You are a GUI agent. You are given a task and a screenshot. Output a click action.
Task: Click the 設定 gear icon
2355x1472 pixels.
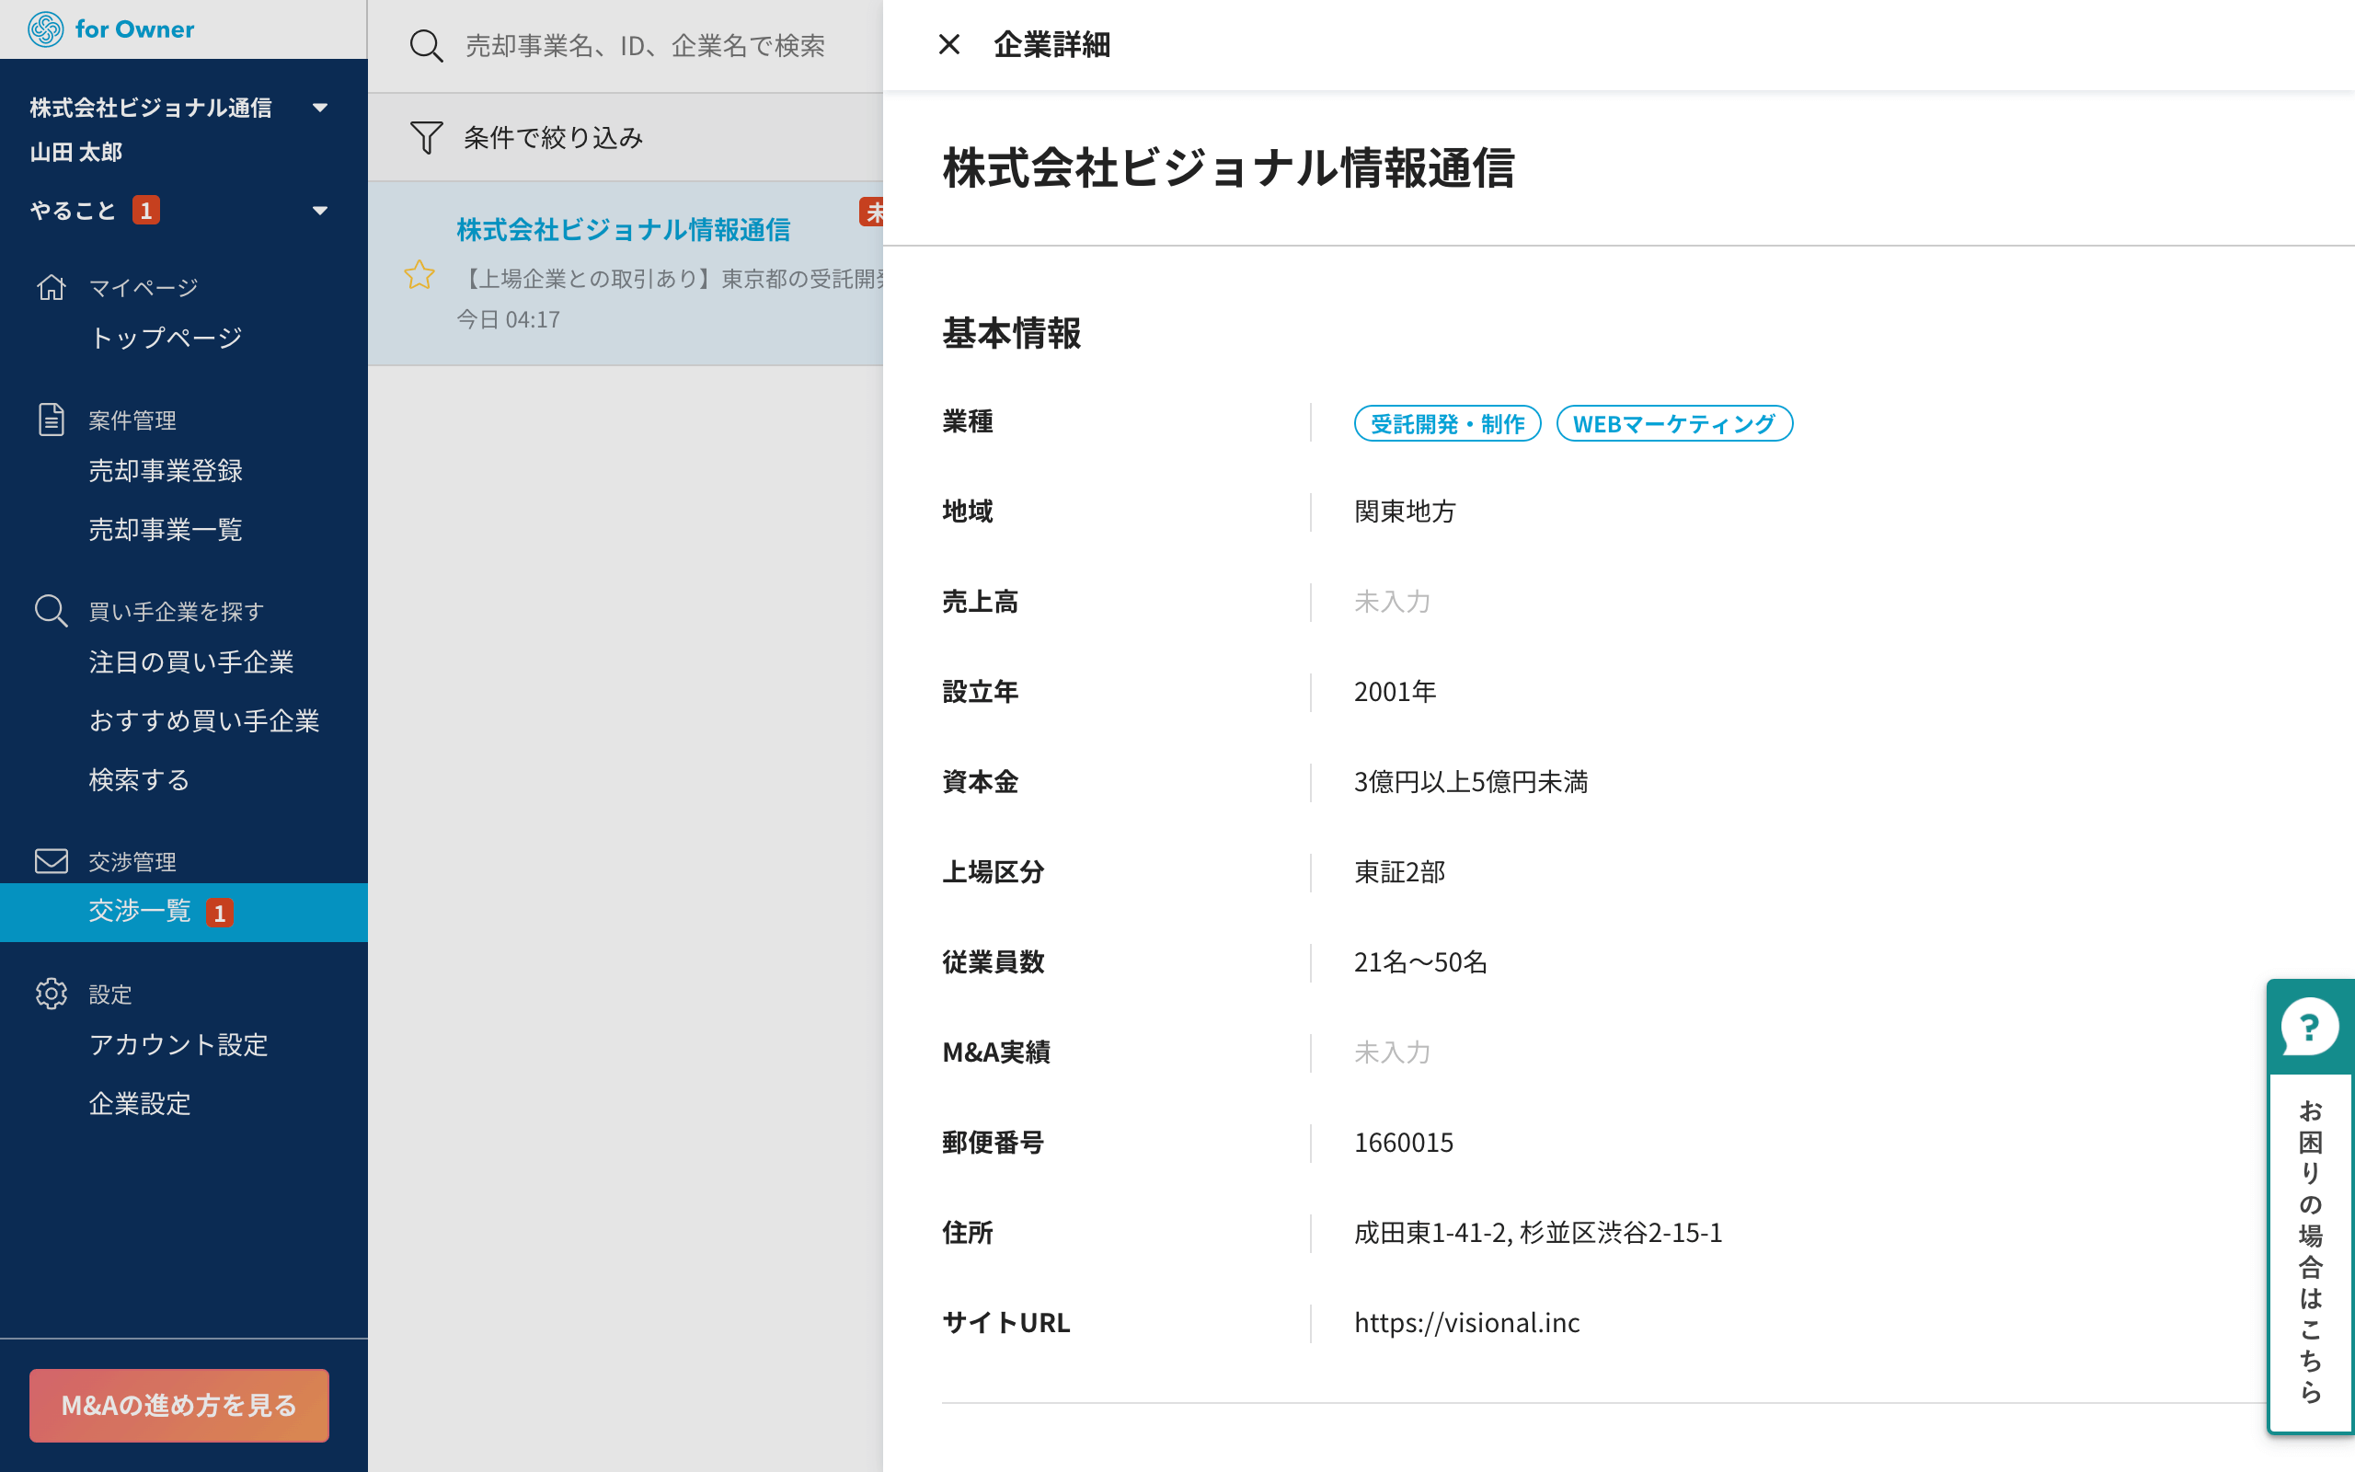pos(51,994)
